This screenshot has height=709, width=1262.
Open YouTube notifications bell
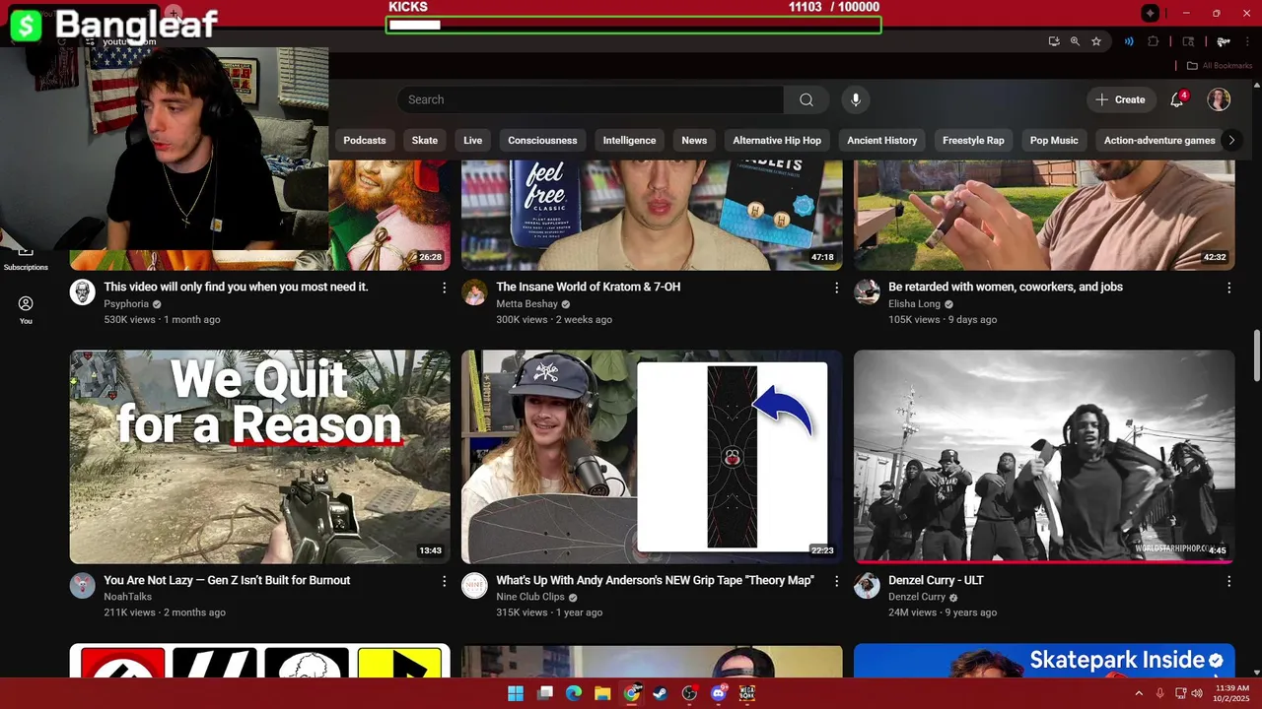pos(1176,99)
